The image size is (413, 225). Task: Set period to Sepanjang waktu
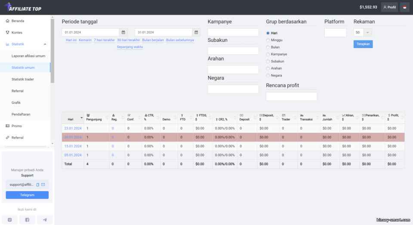pos(130,47)
